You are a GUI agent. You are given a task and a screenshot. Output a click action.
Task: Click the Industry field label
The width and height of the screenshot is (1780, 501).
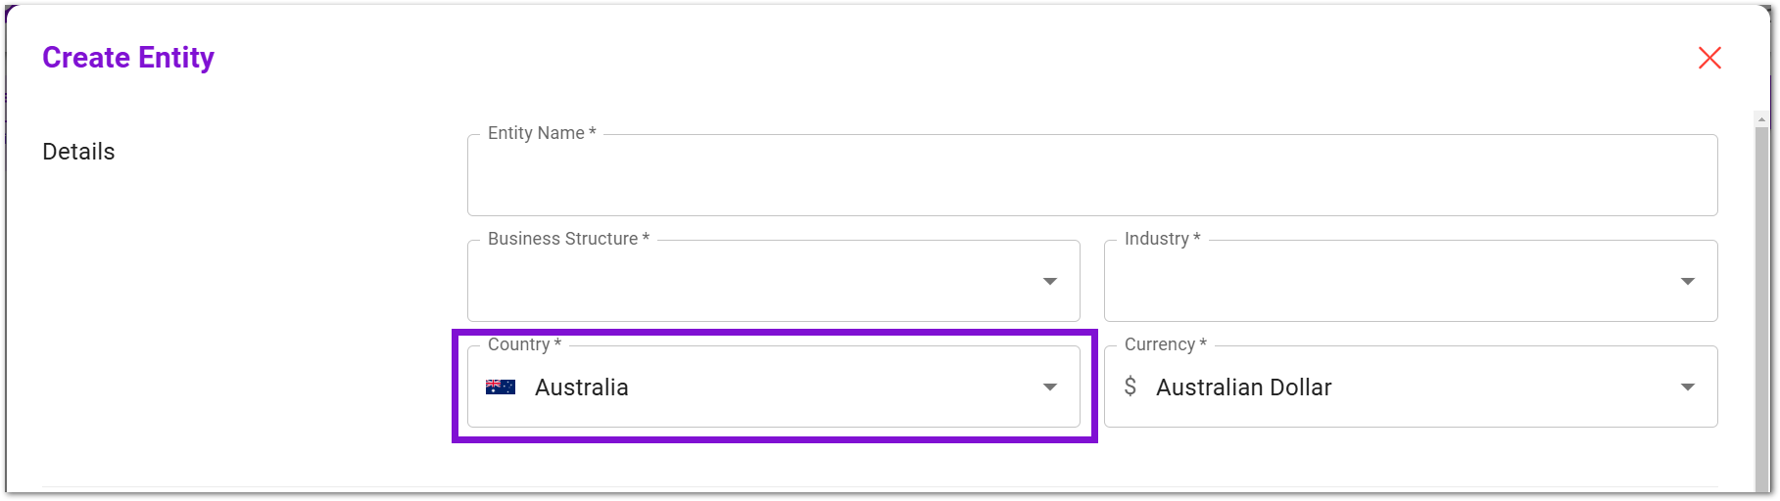pyautogui.click(x=1162, y=239)
